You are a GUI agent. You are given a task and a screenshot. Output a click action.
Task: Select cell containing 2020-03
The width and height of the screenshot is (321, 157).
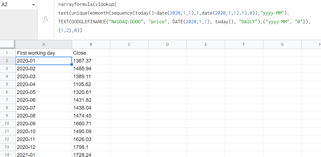[x=44, y=77]
